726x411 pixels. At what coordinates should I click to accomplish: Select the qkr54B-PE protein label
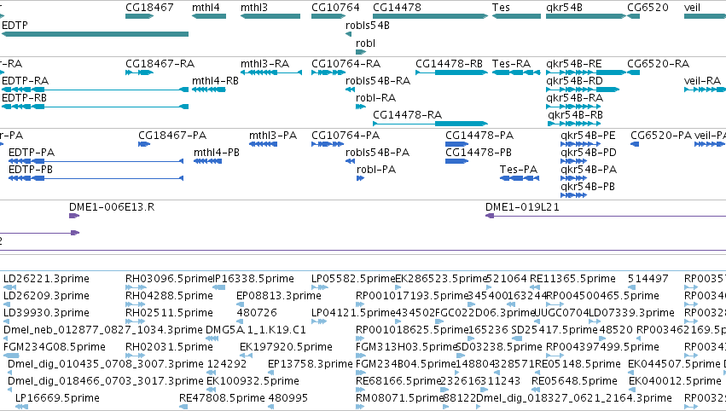[588, 135]
